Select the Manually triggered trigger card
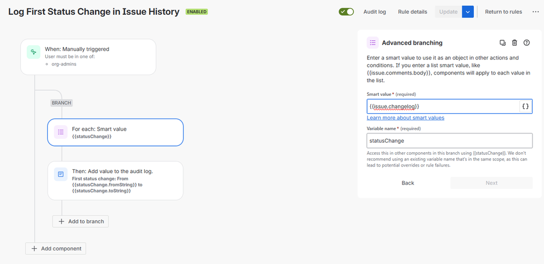Image resolution: width=544 pixels, height=264 pixels. pos(88,57)
